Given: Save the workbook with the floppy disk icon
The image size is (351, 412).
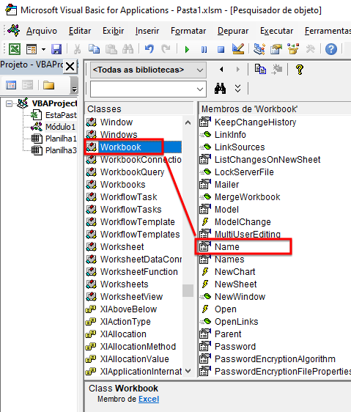Looking at the screenshot, I should (56, 49).
